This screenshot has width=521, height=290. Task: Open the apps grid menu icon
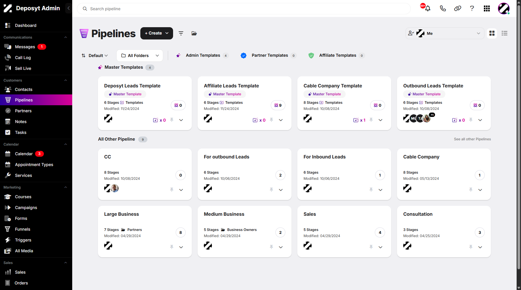(x=487, y=8)
